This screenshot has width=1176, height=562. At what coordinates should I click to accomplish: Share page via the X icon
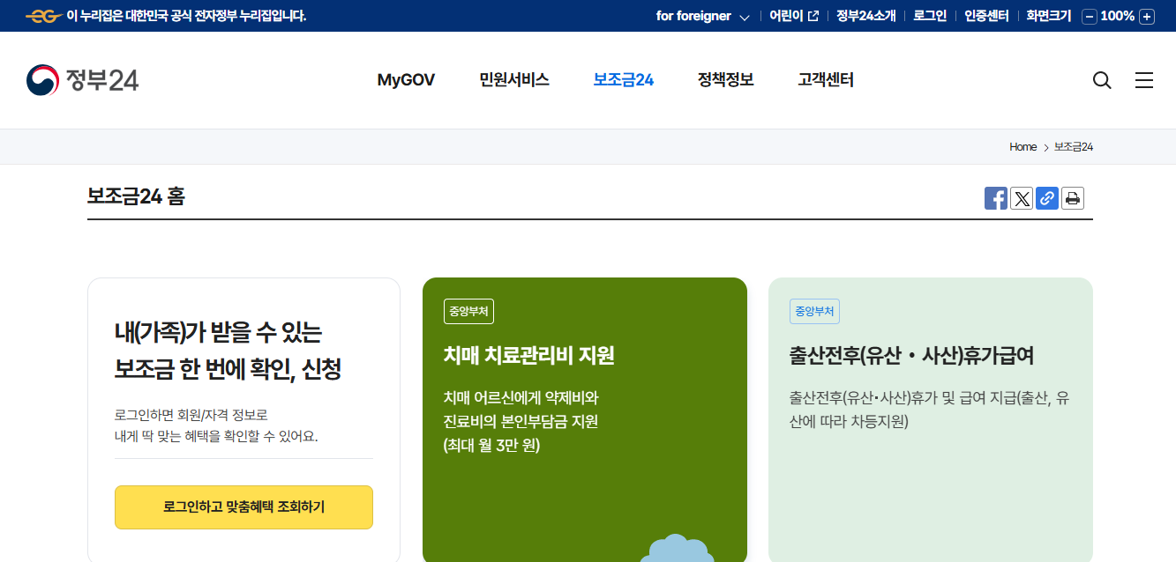(x=1021, y=198)
